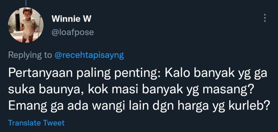
Task: Click the word 'Kalo' in the tweet
Action: pyautogui.click(x=175, y=73)
